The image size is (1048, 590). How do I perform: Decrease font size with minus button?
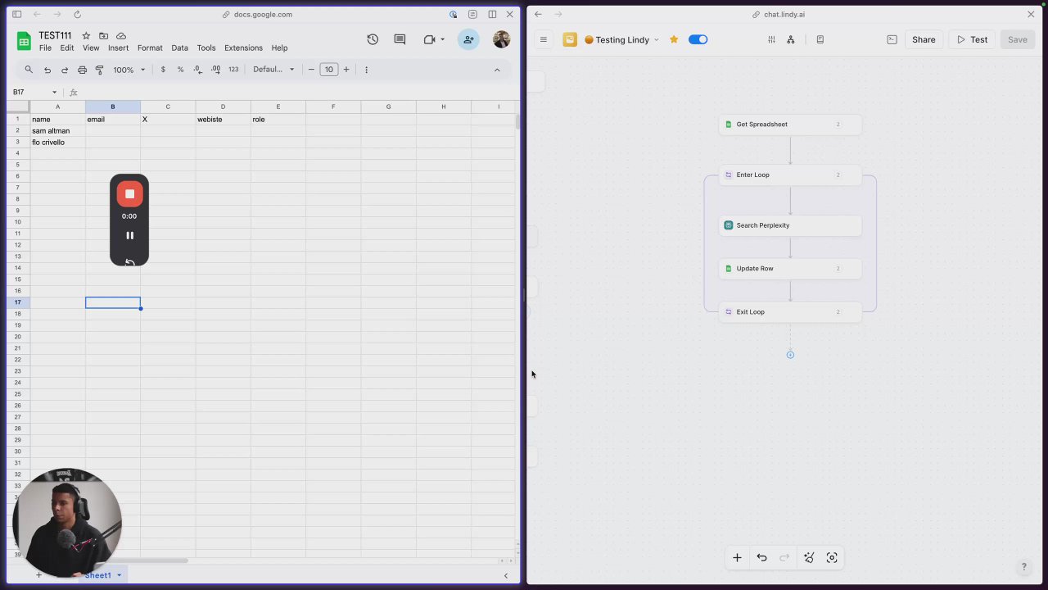[x=311, y=70]
